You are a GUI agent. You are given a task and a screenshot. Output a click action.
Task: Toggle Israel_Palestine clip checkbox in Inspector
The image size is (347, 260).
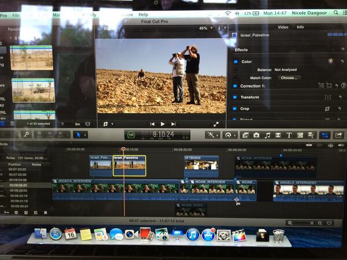(x=234, y=35)
